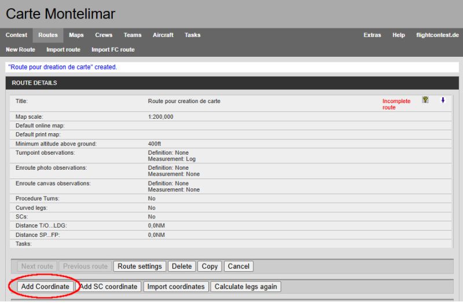This screenshot has width=463, height=303.
Task: Open the Contest menu
Action: tap(16, 35)
